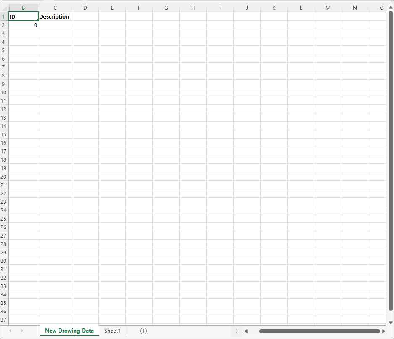Select the cell containing value 0
The width and height of the screenshot is (394, 339).
click(x=23, y=25)
